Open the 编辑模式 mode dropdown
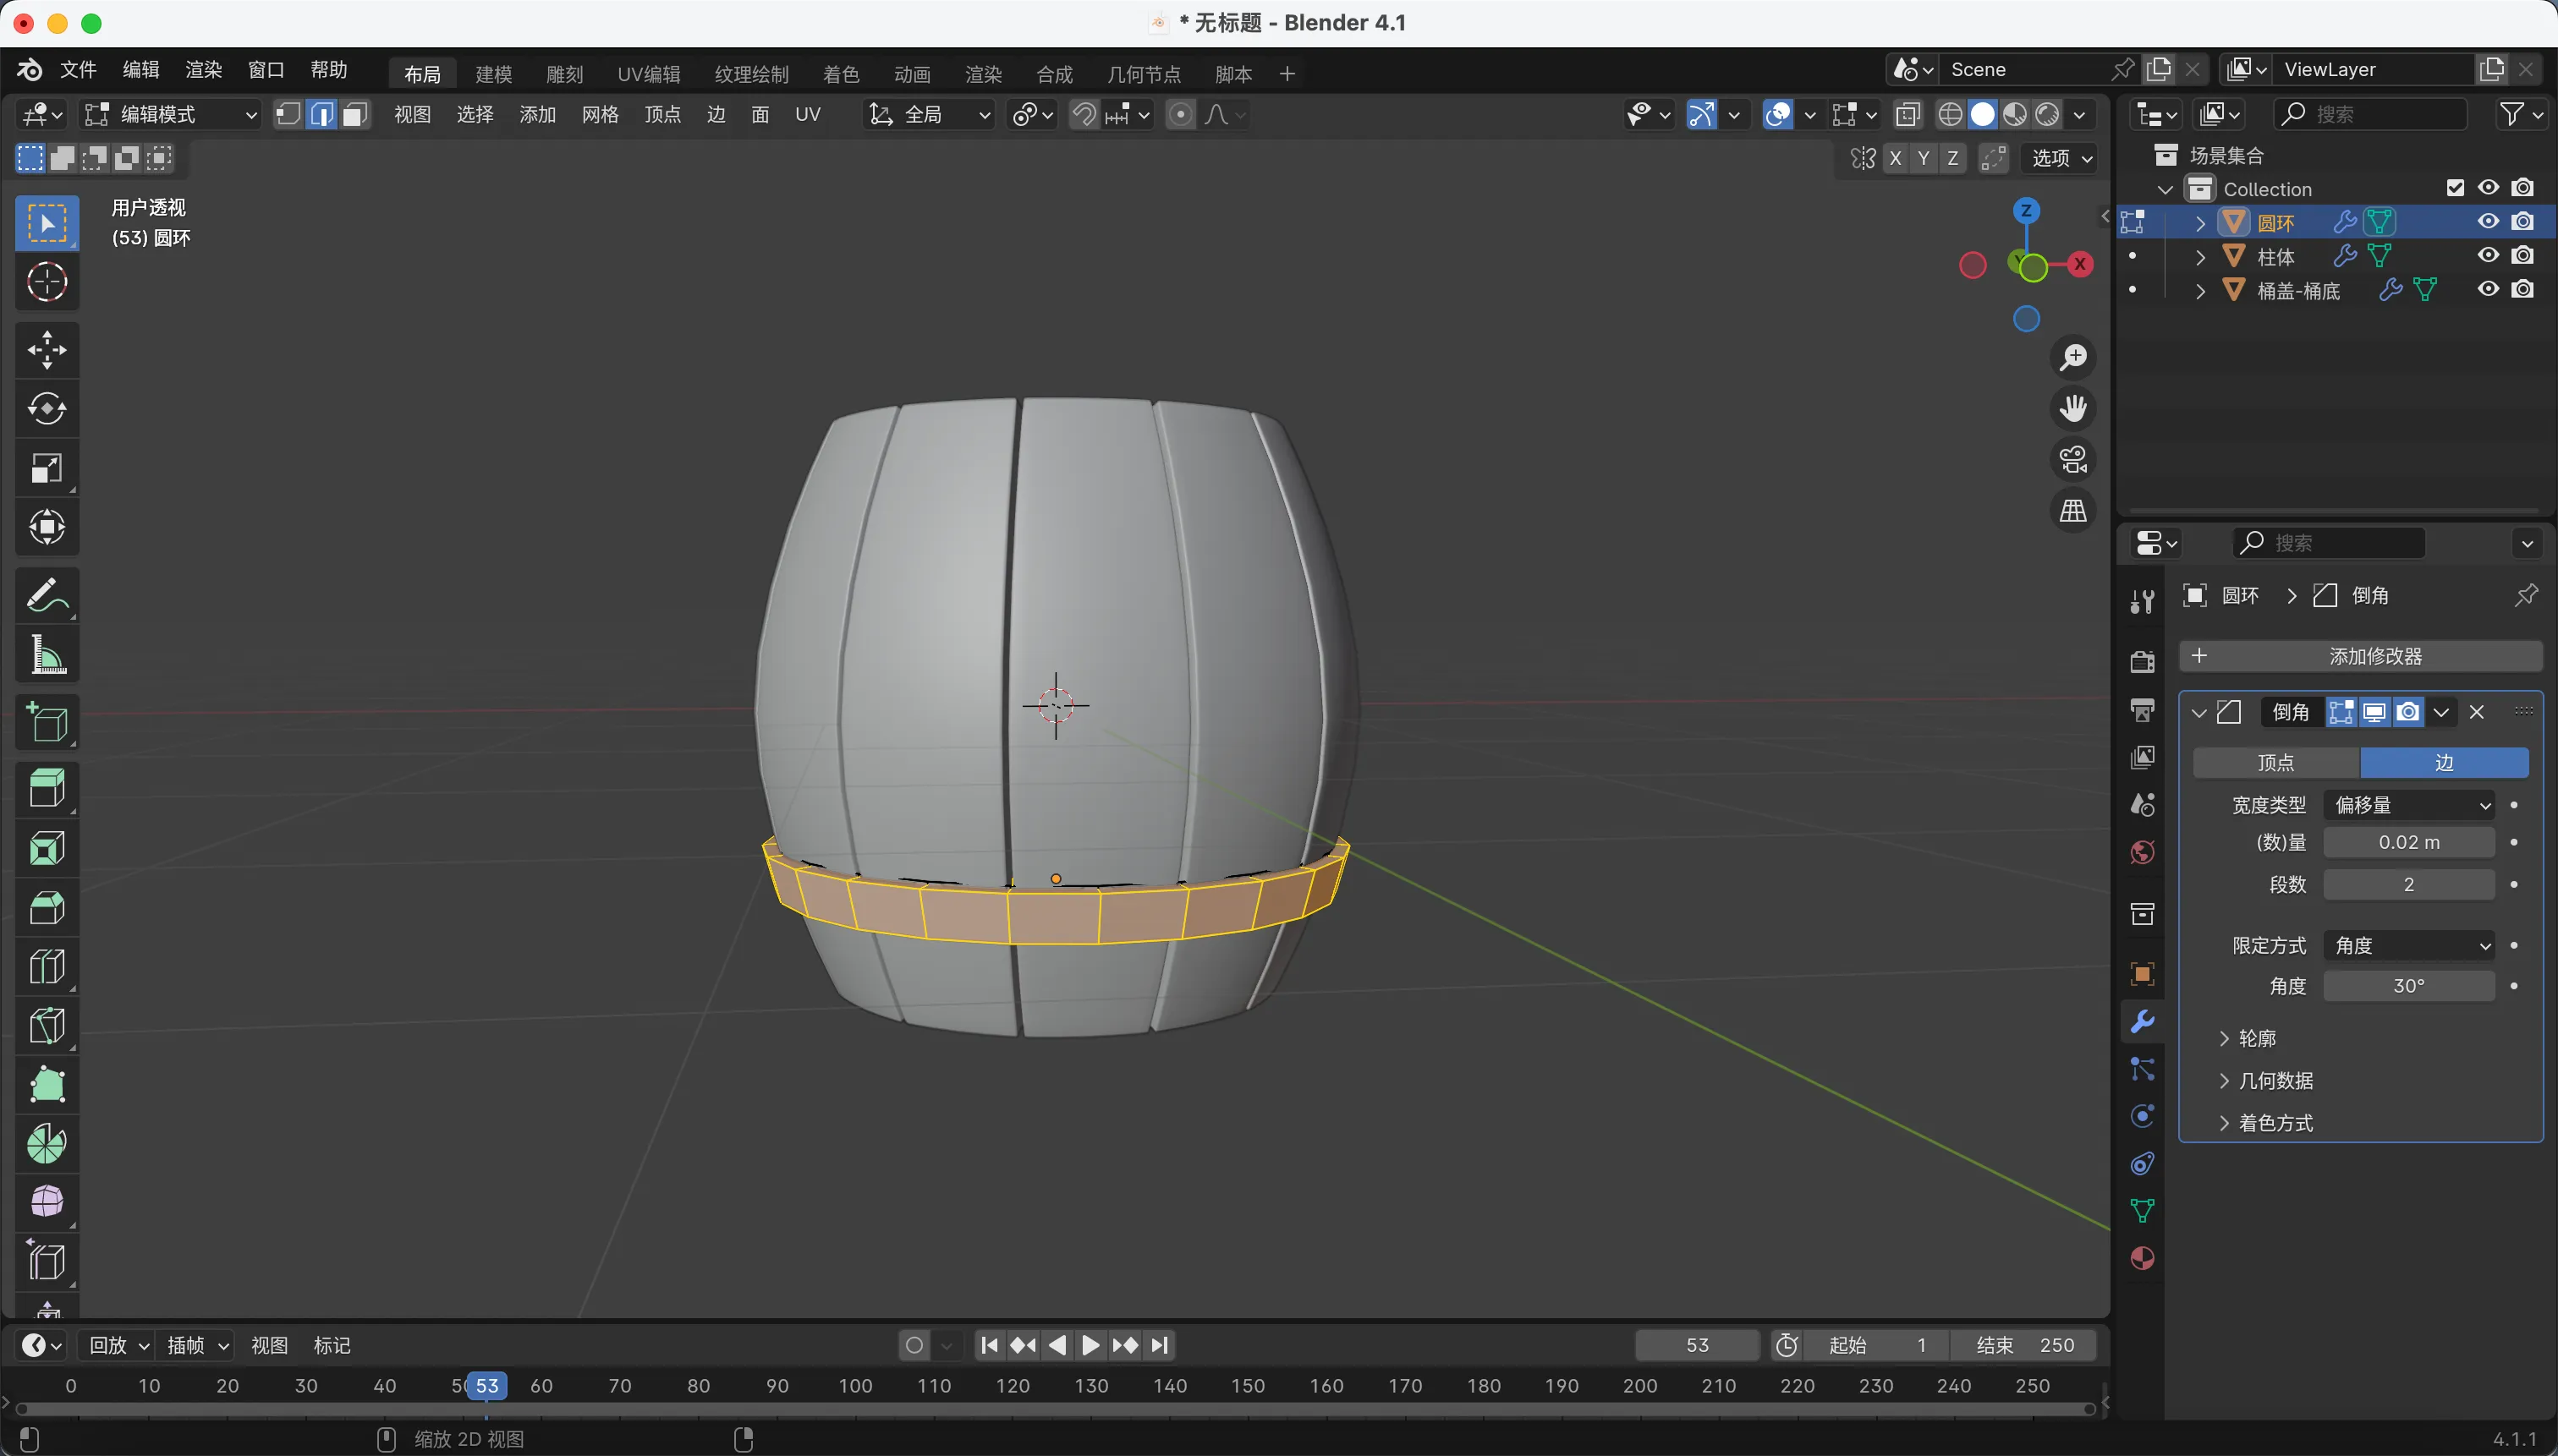The image size is (2558, 1456). click(171, 114)
